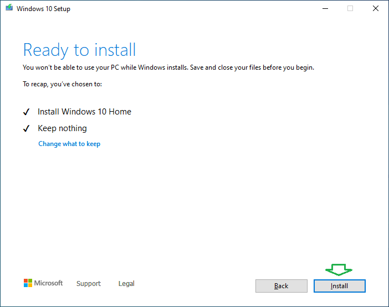Open the Legal link

click(x=126, y=283)
